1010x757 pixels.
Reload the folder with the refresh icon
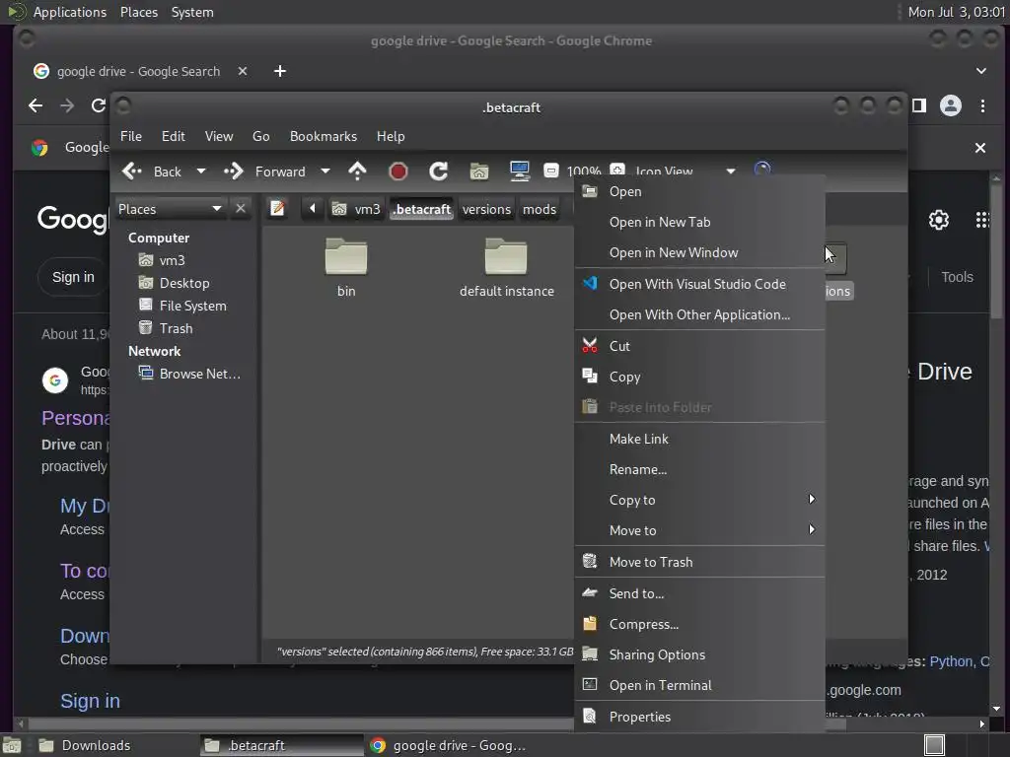click(x=439, y=172)
